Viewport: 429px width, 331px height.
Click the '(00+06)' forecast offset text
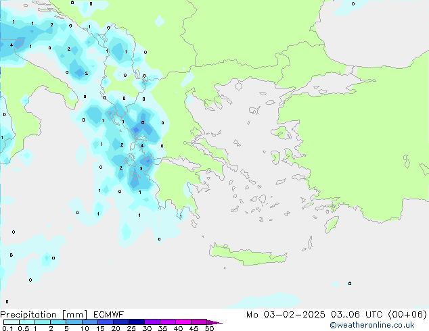(x=407, y=315)
